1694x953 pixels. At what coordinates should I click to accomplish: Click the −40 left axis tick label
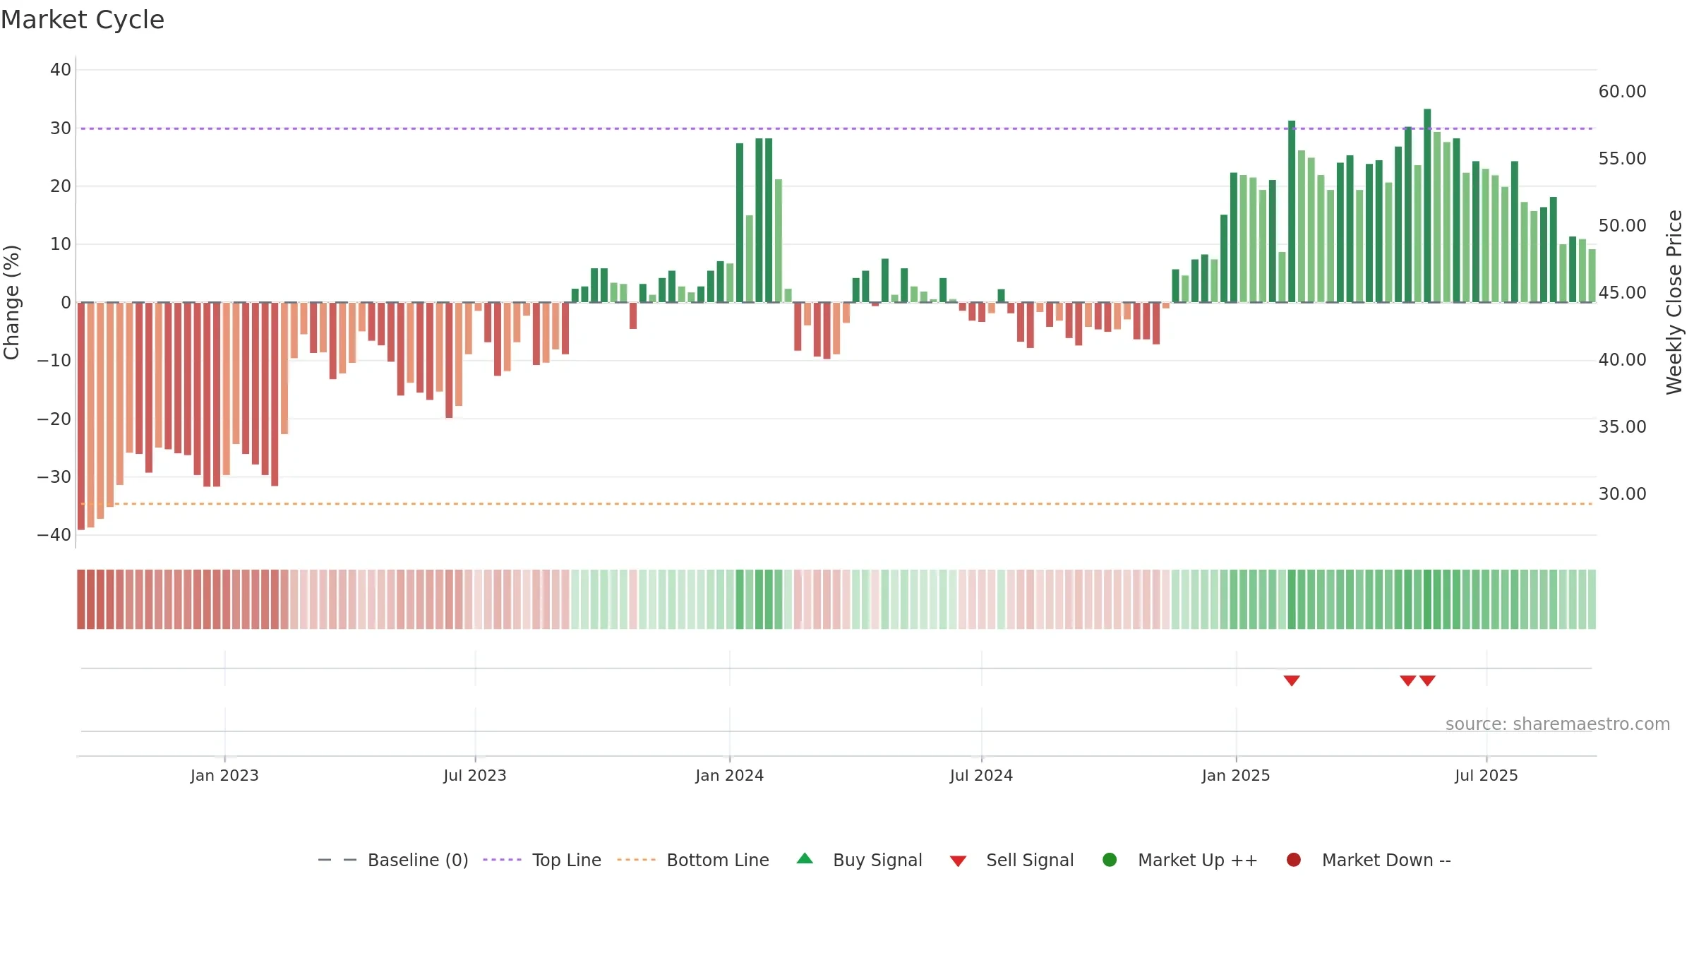click(x=54, y=534)
